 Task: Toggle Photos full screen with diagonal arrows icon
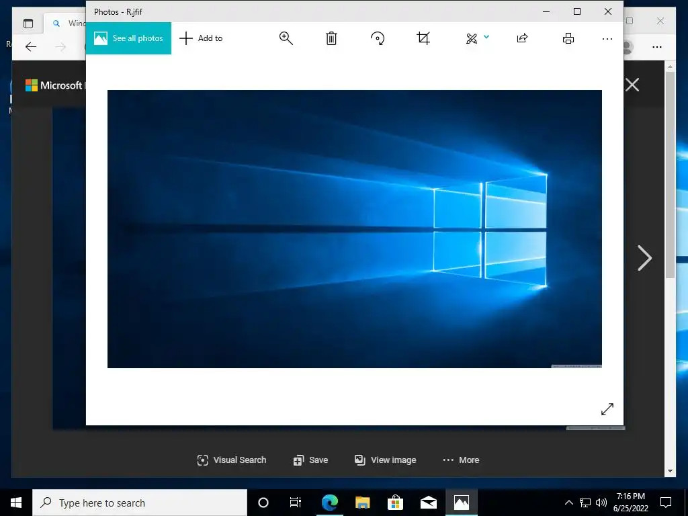click(607, 409)
